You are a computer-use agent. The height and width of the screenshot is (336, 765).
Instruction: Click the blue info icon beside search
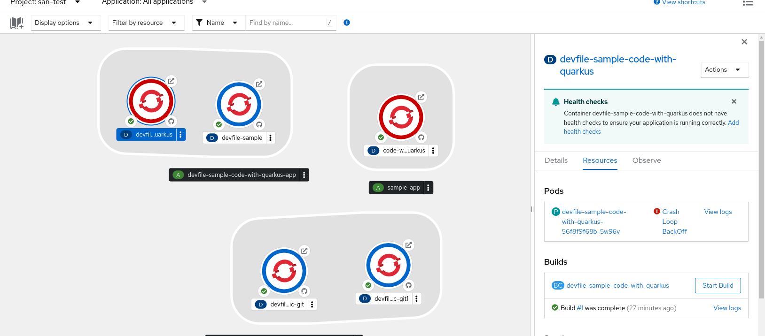[x=347, y=23]
